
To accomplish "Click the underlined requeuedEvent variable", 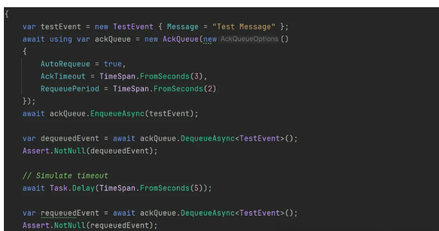I will [x=70, y=213].
